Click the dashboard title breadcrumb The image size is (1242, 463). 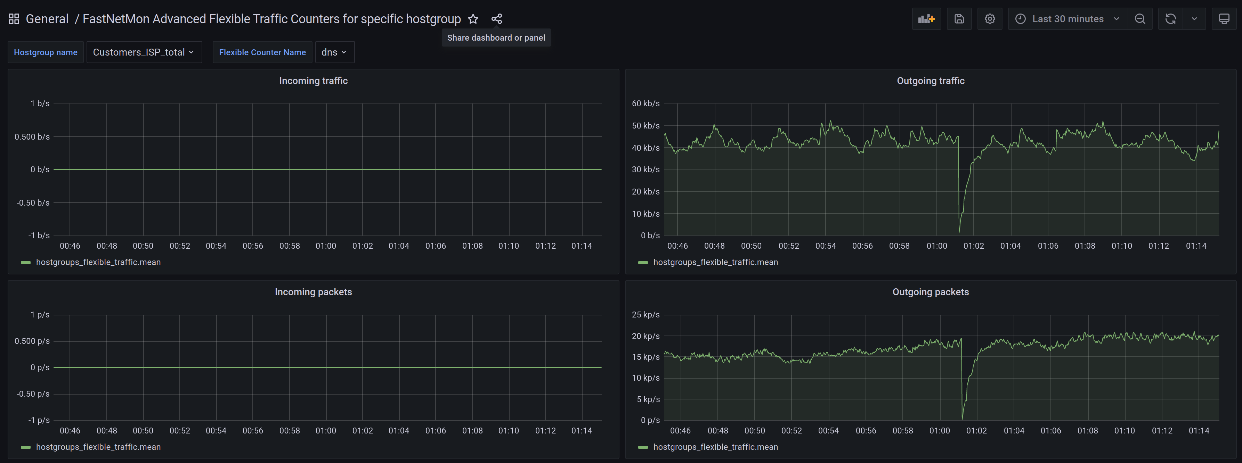271,19
